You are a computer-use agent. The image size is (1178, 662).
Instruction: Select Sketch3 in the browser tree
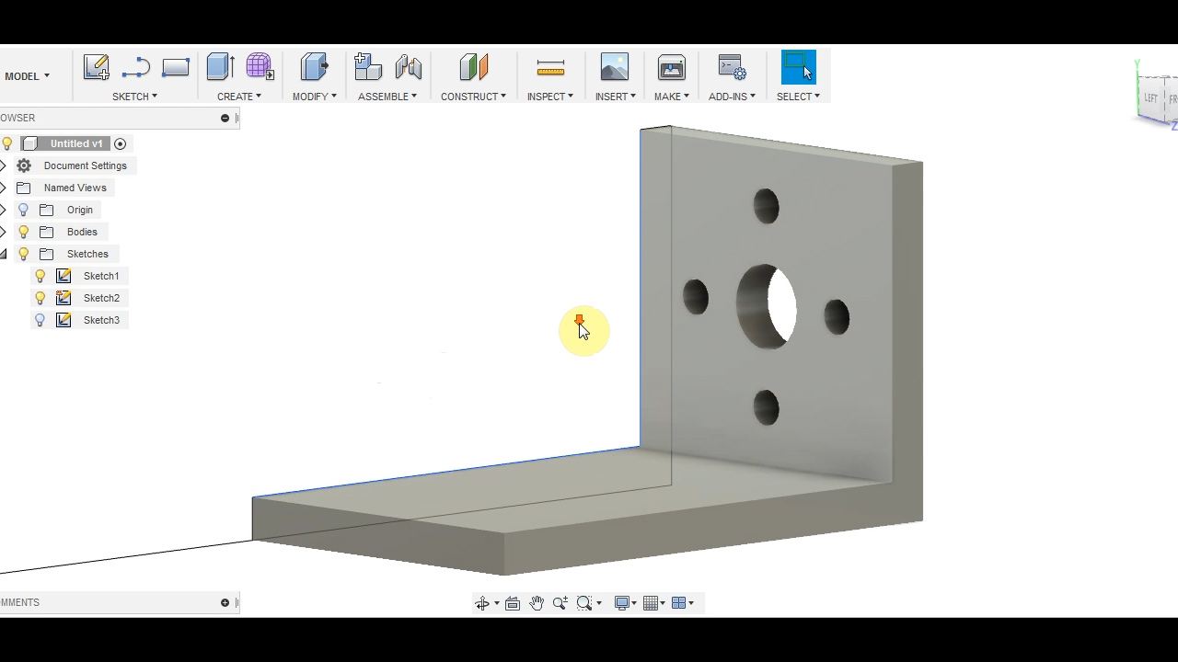[x=101, y=320]
